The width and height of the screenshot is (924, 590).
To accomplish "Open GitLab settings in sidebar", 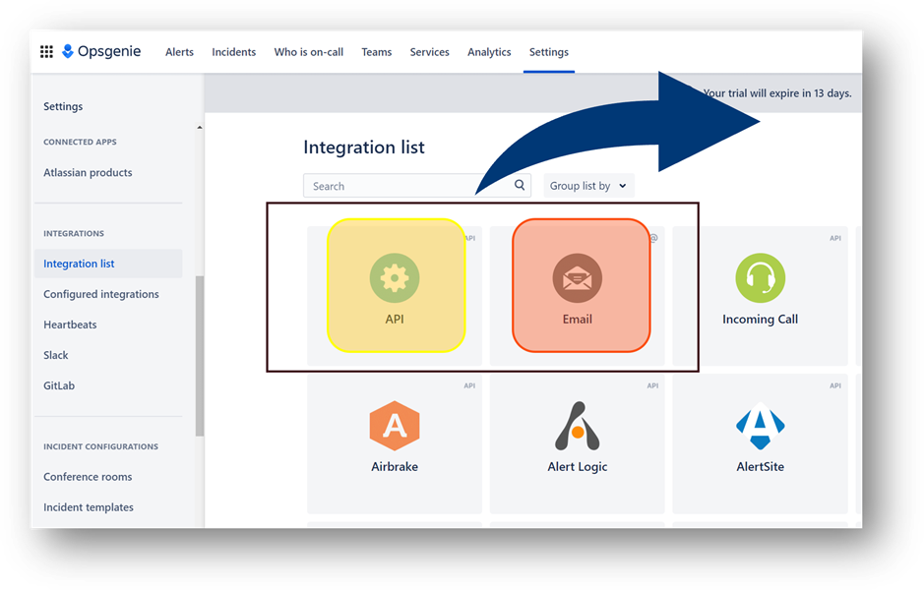I will point(59,385).
